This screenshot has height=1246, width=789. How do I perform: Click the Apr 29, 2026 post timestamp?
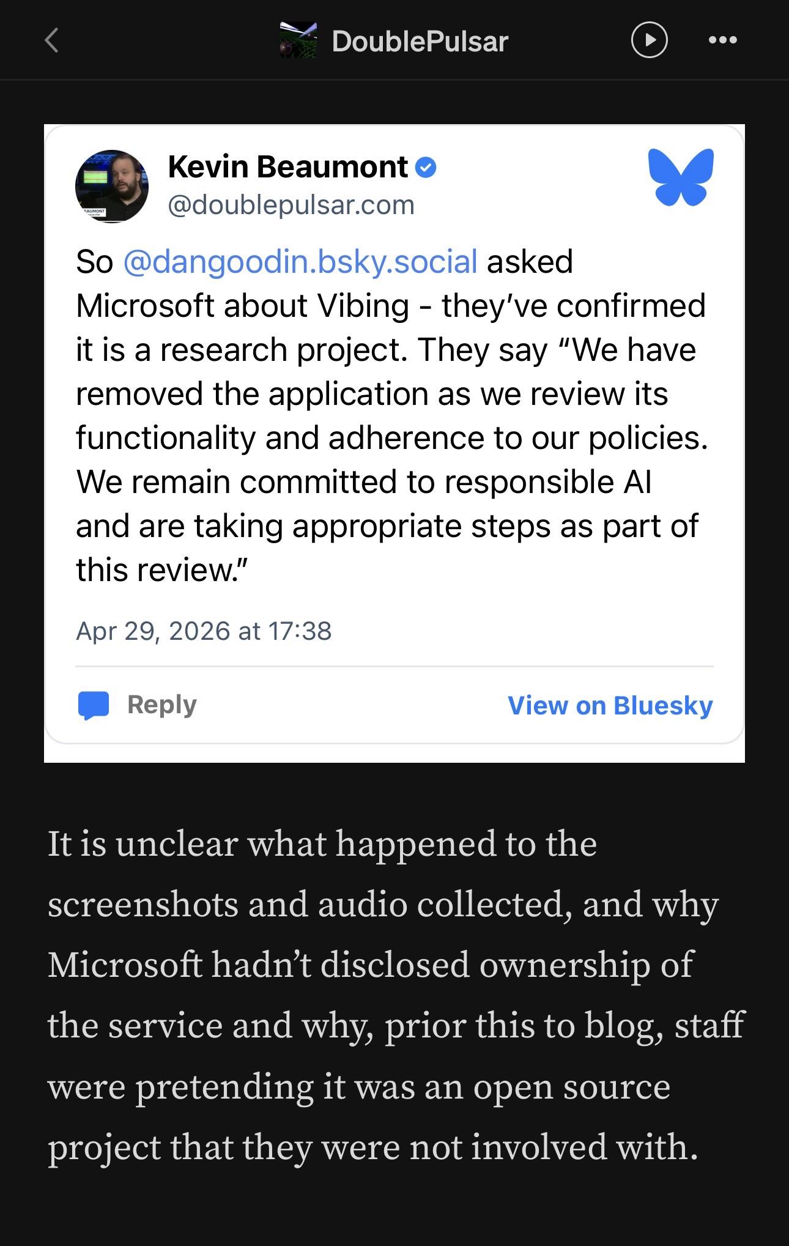coord(204,631)
